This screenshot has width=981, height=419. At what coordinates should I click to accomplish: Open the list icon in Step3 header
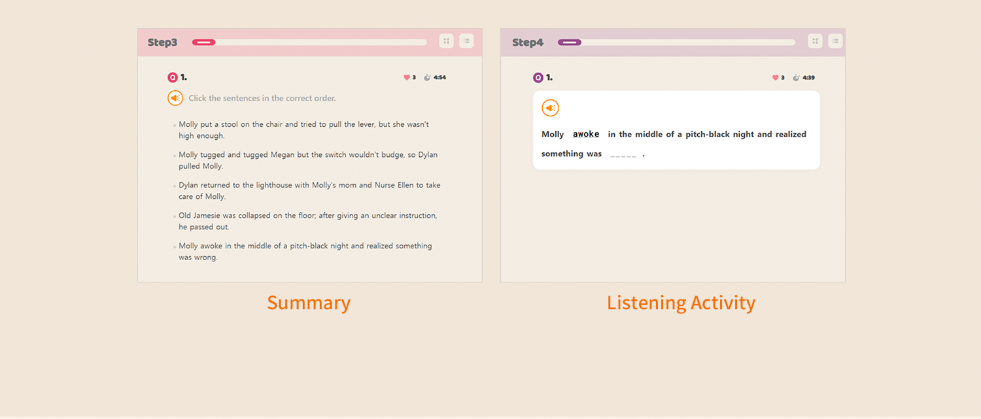pos(466,41)
